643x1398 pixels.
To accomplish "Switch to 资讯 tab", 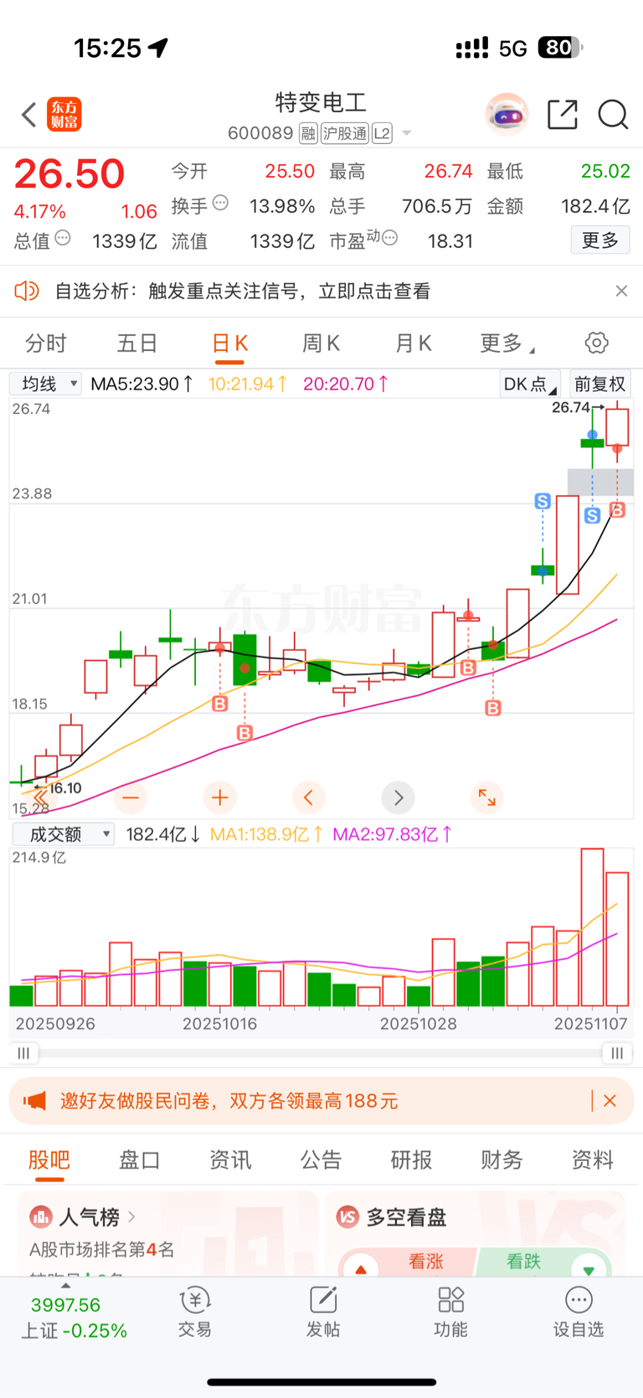I will point(230,1160).
